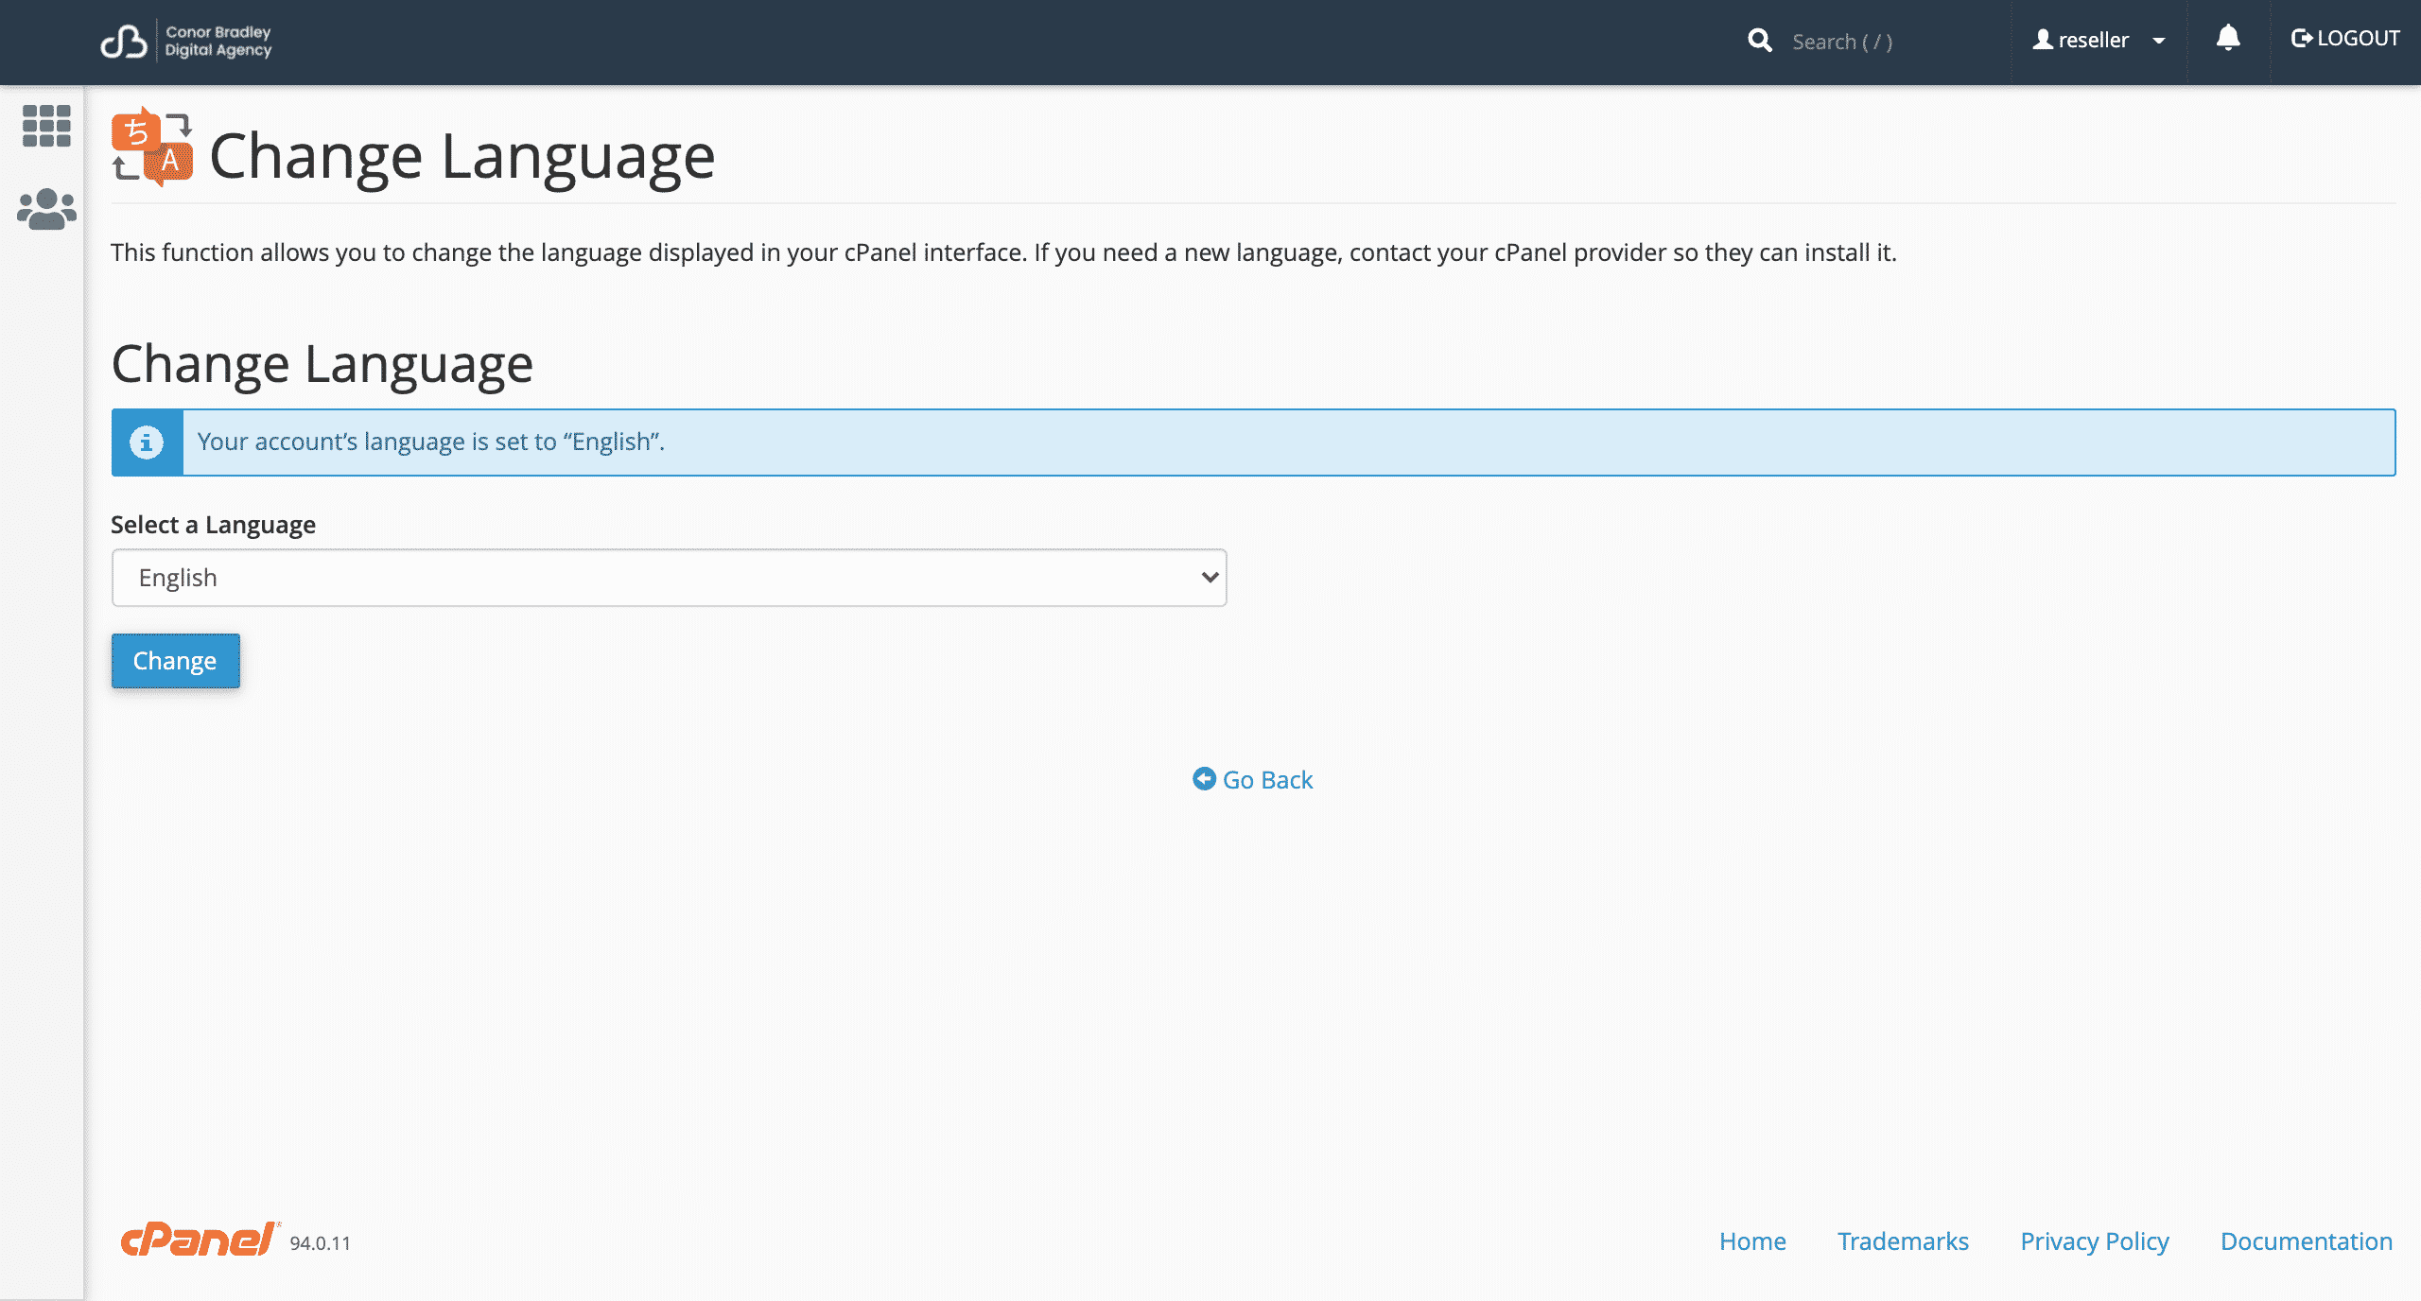Viewport: 2421px width, 1301px height.
Task: Open the notifications bell
Action: pos(2228,39)
